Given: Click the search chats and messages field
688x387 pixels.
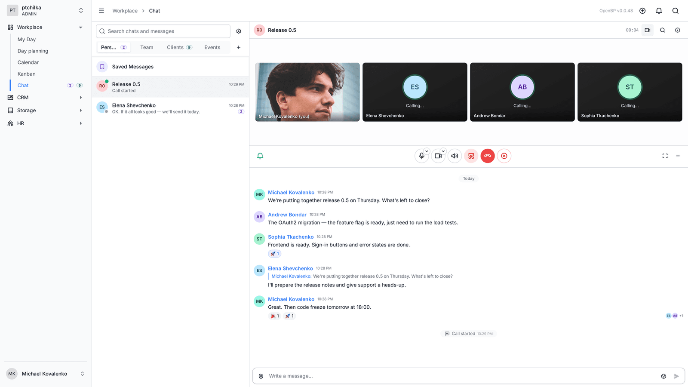Looking at the screenshot, I should pyautogui.click(x=163, y=31).
